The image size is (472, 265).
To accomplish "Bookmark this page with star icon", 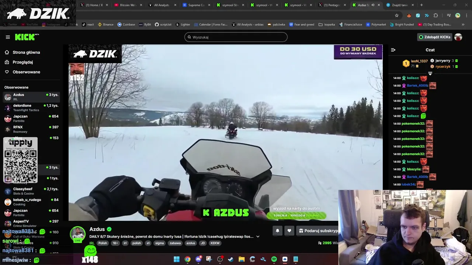I will click(397, 15).
